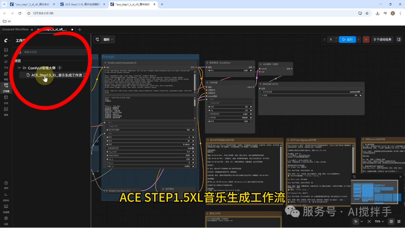This screenshot has height=228, width=405.
Task: Open a new Chrome tab
Action: click(x=162, y=4)
